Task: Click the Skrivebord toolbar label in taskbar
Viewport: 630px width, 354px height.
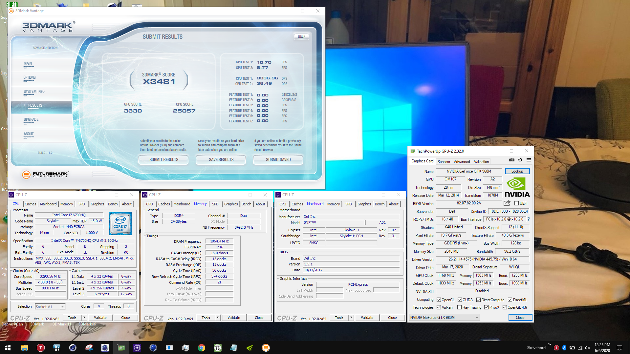Action: (x=536, y=348)
